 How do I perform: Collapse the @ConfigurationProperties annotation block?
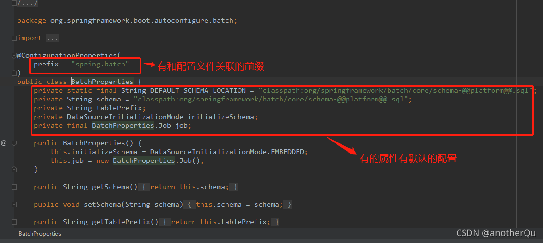pos(14,55)
